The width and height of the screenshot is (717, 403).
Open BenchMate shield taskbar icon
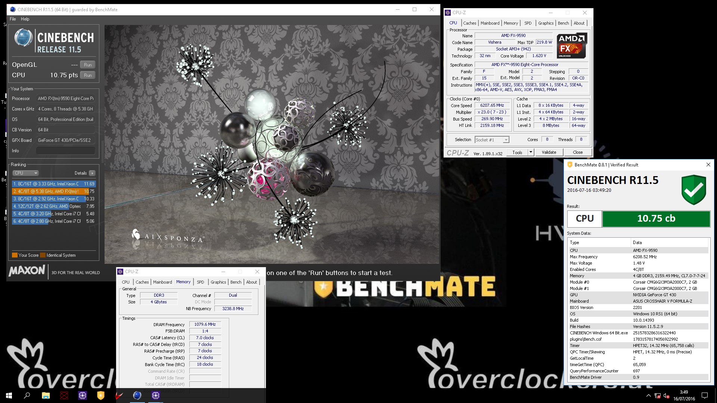coord(101,396)
